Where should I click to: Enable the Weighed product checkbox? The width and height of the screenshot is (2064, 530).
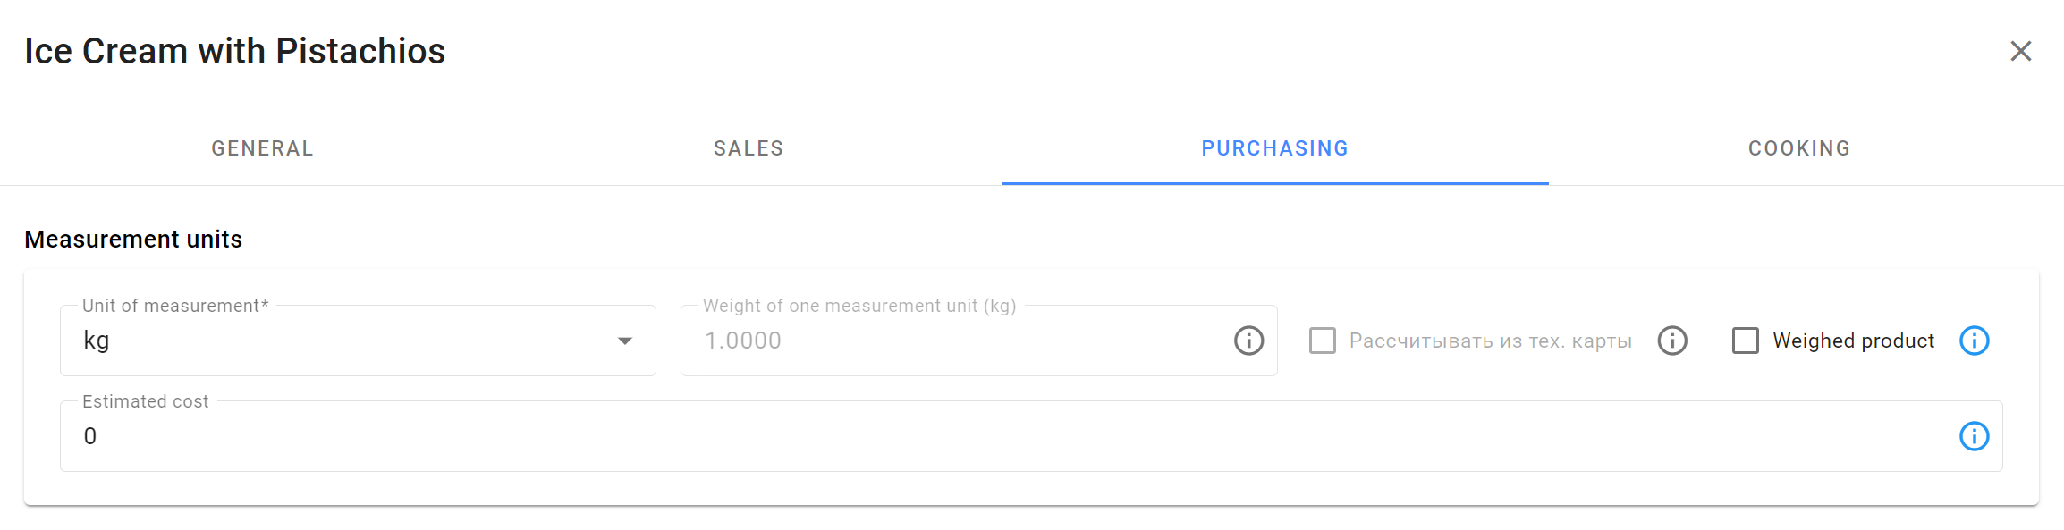tap(1745, 341)
